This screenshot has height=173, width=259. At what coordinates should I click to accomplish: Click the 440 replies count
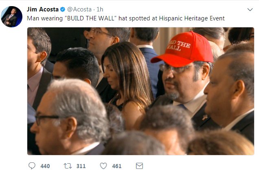(x=45, y=166)
